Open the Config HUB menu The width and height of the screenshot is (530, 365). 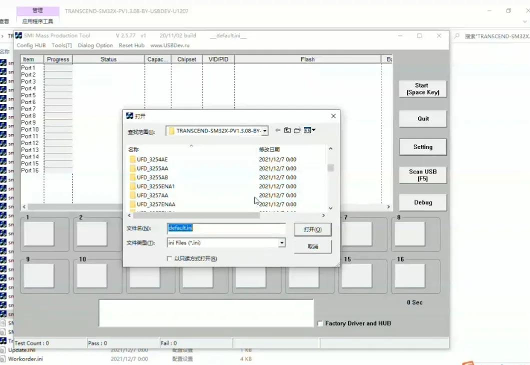[x=31, y=45]
